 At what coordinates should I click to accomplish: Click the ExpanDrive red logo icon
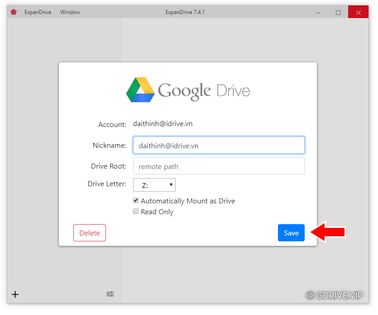pos(14,12)
